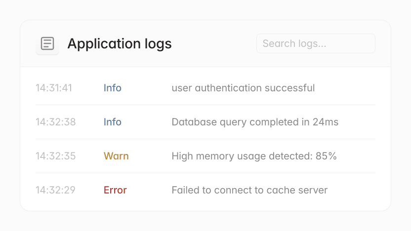Focus the Search logs input field

316,43
